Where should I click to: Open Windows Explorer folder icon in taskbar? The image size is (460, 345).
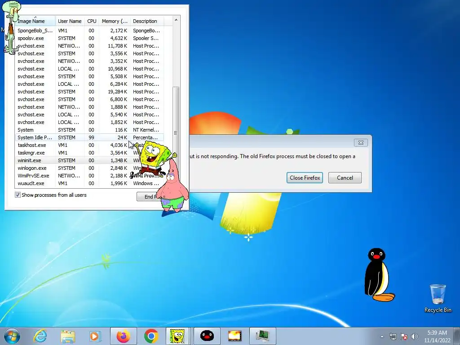coord(68,336)
